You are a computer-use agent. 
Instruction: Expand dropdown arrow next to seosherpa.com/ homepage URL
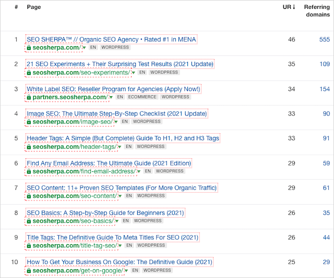point(84,47)
